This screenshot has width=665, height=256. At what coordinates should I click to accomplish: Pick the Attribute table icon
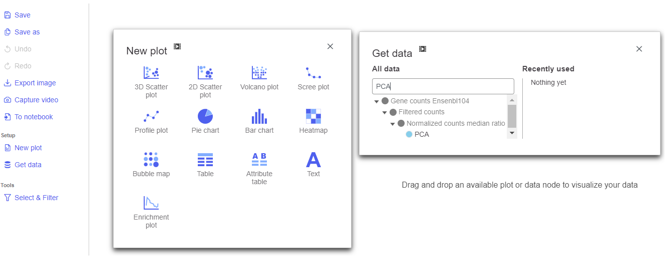coord(259,160)
